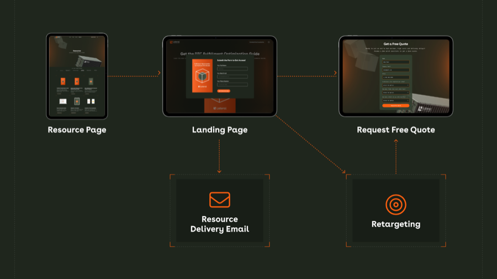
Task: Click the envelope icon for Resource Delivery Email
Action: click(220, 200)
